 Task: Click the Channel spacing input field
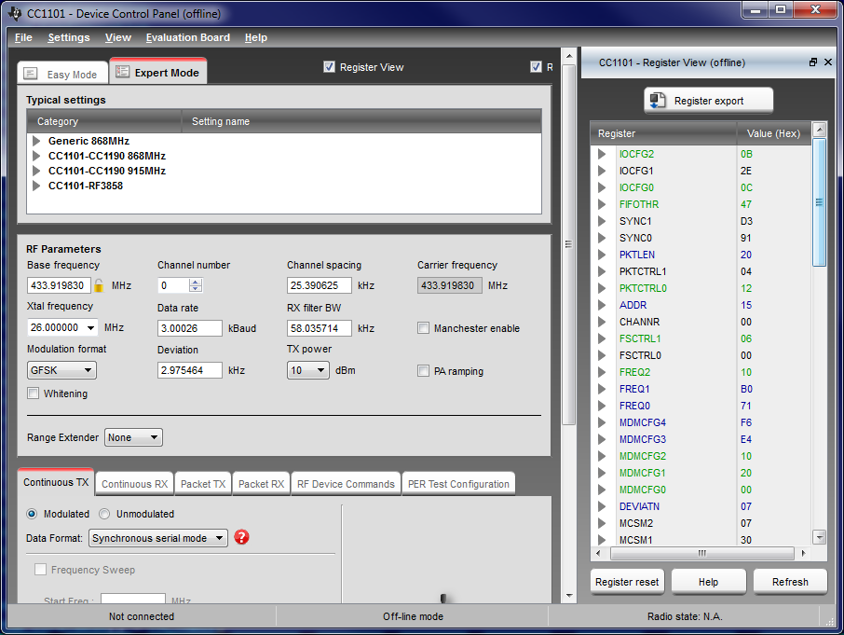point(320,285)
